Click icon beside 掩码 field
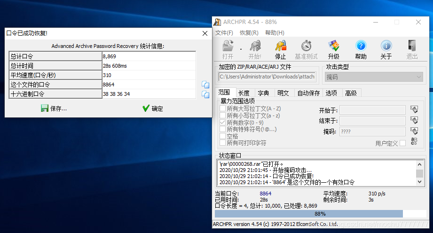433x233 pixels. click(x=414, y=131)
